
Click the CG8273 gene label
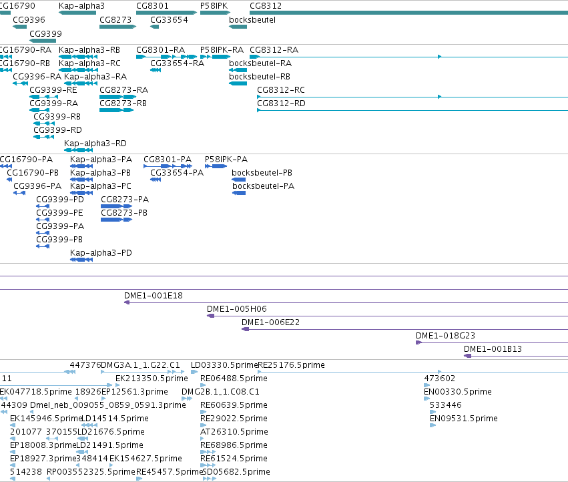click(x=115, y=19)
